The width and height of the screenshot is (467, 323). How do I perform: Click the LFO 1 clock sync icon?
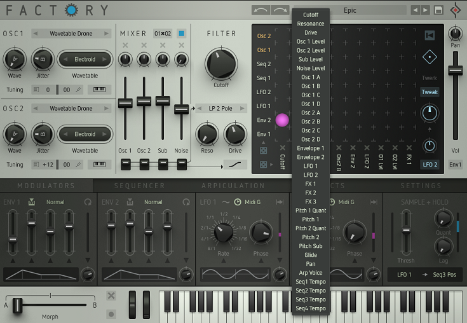coord(238,202)
